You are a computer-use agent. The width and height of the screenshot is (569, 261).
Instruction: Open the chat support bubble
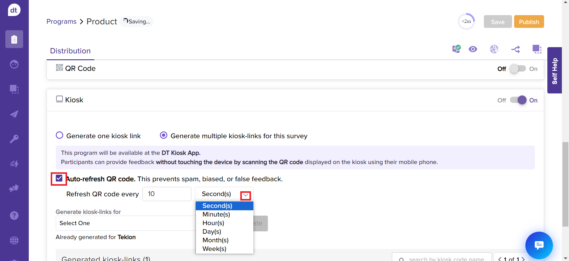coord(539,245)
